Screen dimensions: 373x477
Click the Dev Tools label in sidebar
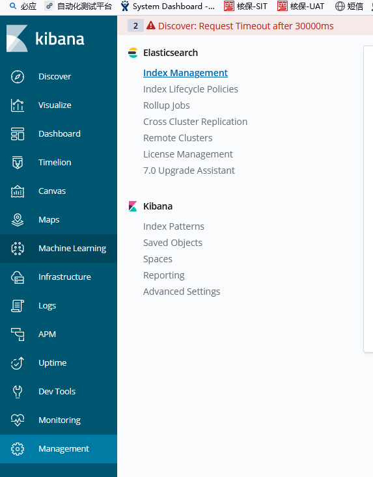(x=57, y=392)
